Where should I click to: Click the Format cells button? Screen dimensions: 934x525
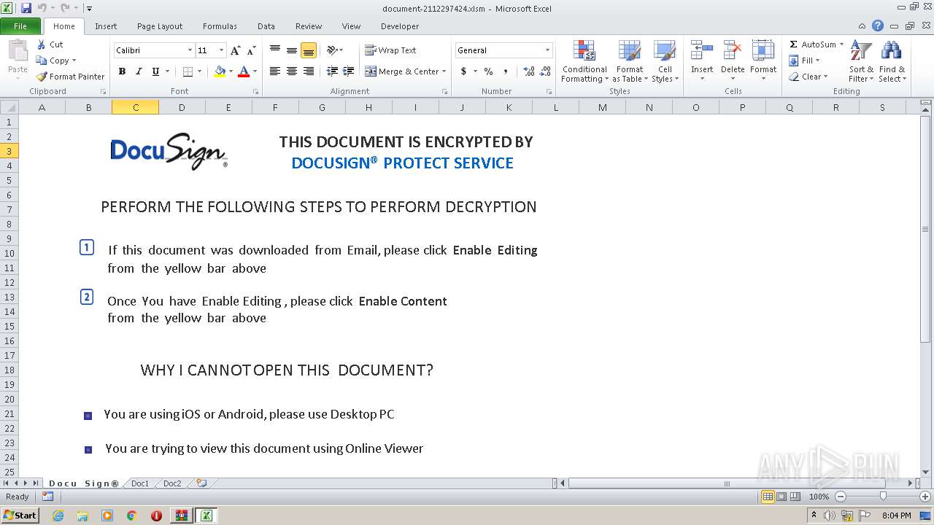point(763,62)
